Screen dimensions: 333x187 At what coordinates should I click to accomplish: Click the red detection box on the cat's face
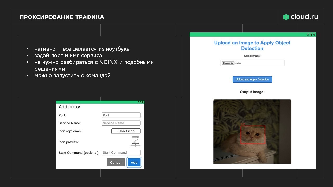[253, 135]
